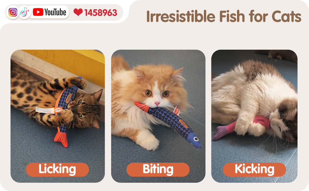The image size is (309, 191).
Task: Select the Kicking label button
Action: pos(255,169)
